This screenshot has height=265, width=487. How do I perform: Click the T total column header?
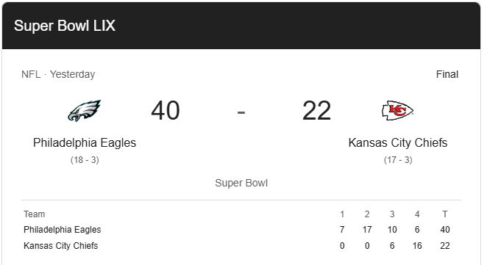445,214
